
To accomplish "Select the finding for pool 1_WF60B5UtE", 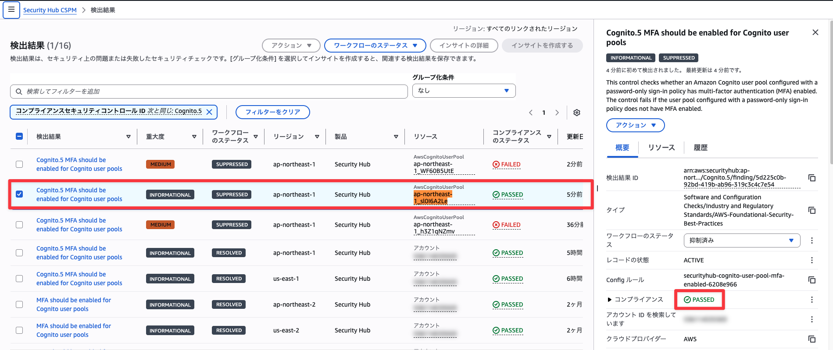I will (19, 164).
